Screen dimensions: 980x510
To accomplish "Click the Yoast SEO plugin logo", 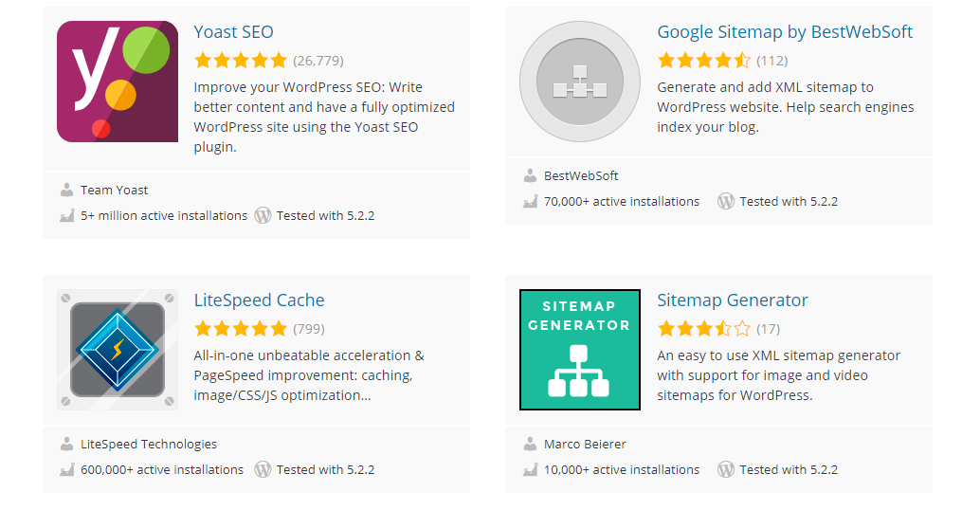I will click(118, 82).
